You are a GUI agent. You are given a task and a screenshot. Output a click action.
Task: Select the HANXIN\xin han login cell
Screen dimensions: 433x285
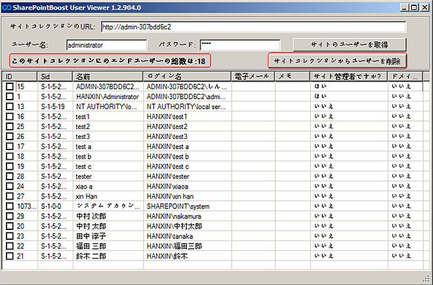pyautogui.click(x=187, y=196)
